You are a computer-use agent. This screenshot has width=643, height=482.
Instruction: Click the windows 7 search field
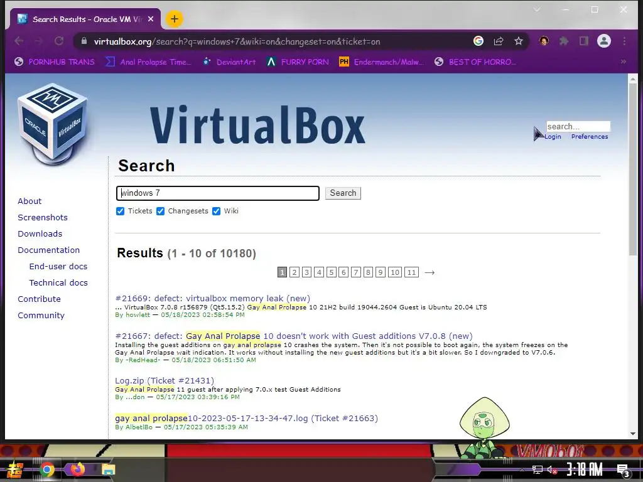218,193
